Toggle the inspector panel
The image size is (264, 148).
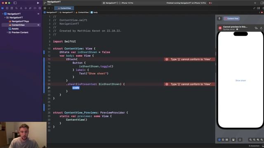[x=262, y=3]
